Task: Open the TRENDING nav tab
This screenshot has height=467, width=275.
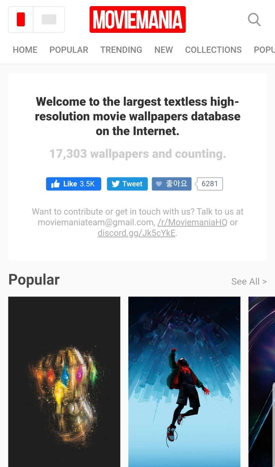Action: coord(121,50)
